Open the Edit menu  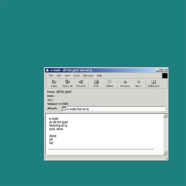[x=59, y=76]
